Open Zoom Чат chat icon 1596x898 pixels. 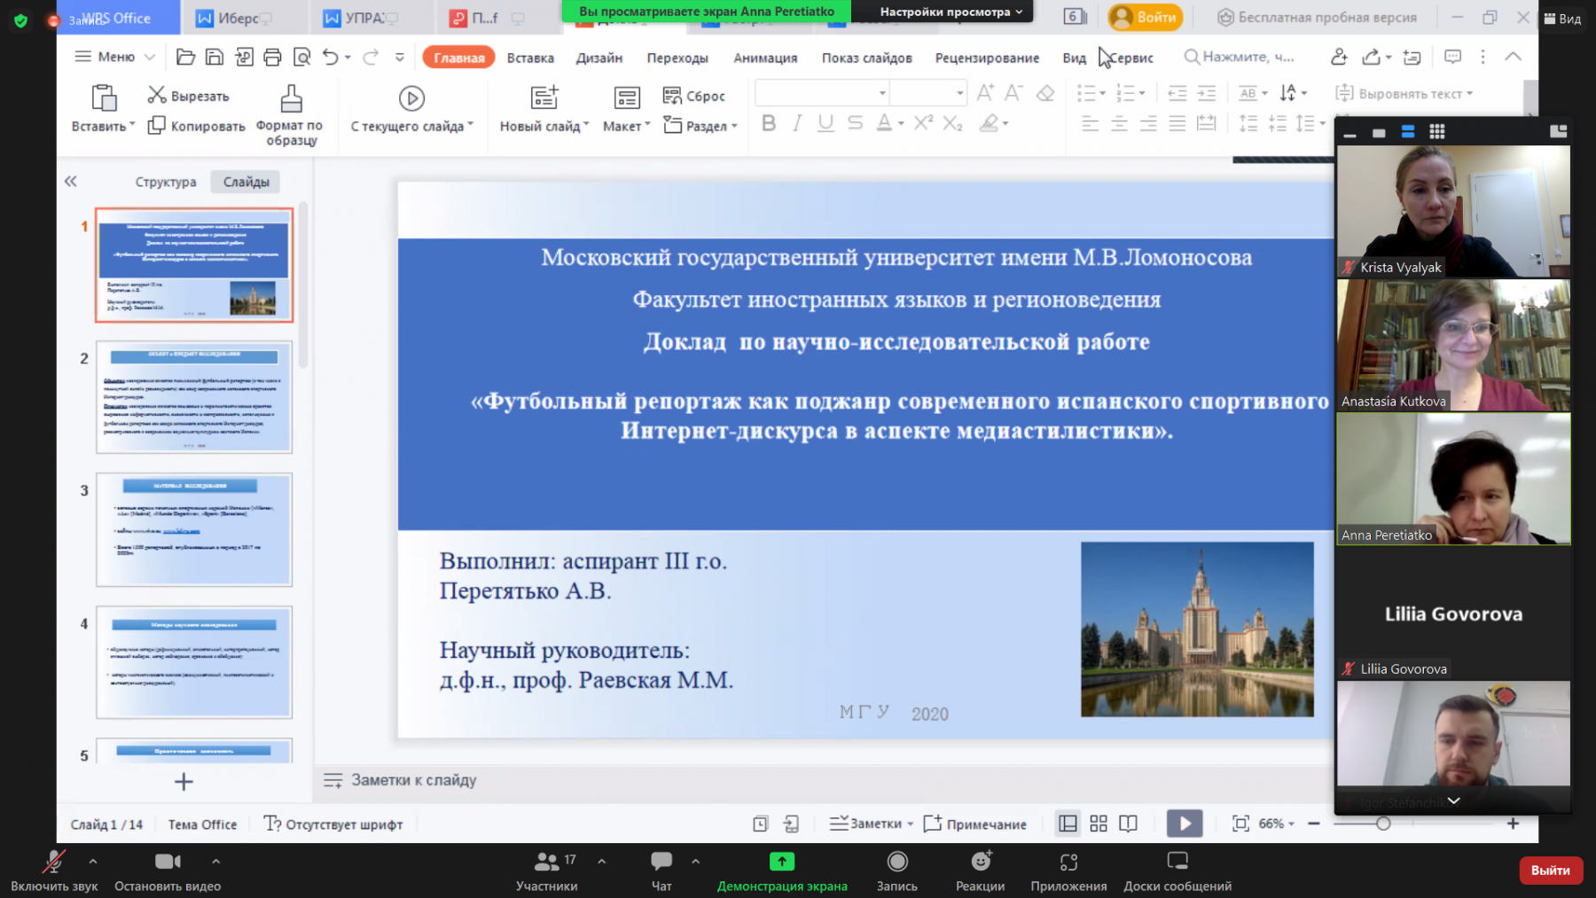click(x=661, y=861)
